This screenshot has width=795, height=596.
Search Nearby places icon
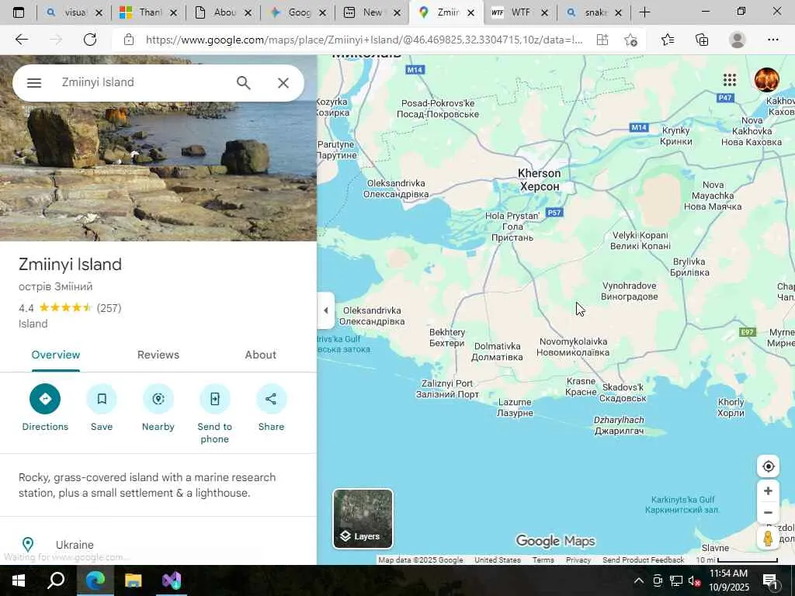tap(158, 399)
